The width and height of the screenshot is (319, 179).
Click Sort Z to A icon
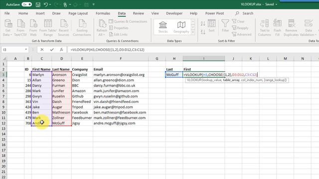203,32
